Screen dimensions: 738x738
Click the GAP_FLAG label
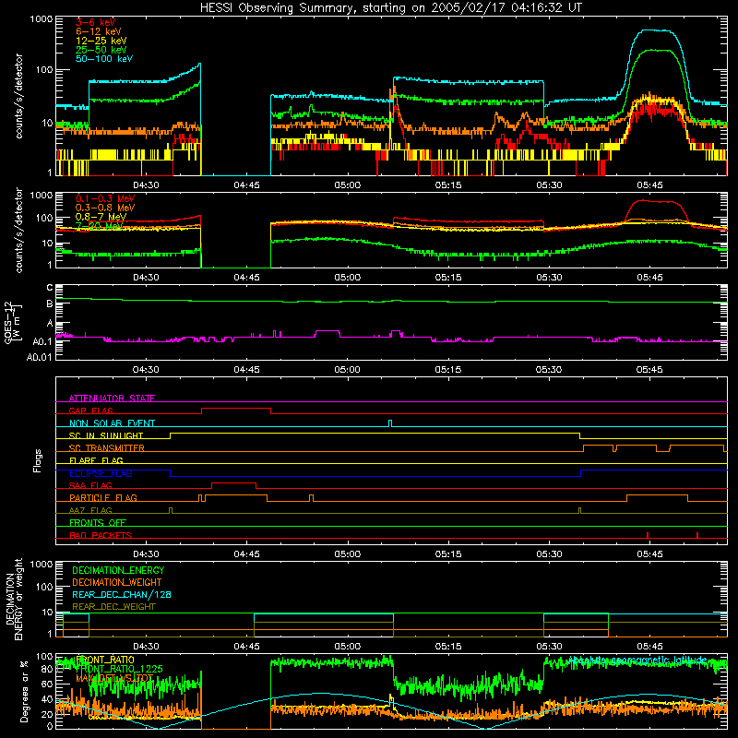coord(90,411)
